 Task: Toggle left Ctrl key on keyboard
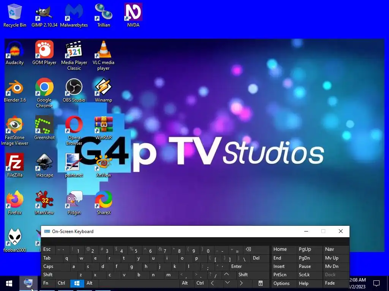click(x=63, y=283)
